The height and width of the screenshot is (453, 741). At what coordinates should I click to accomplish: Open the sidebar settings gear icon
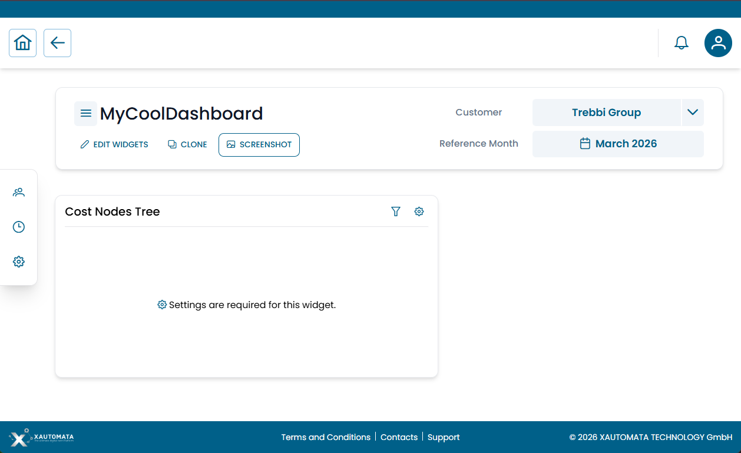(x=19, y=262)
